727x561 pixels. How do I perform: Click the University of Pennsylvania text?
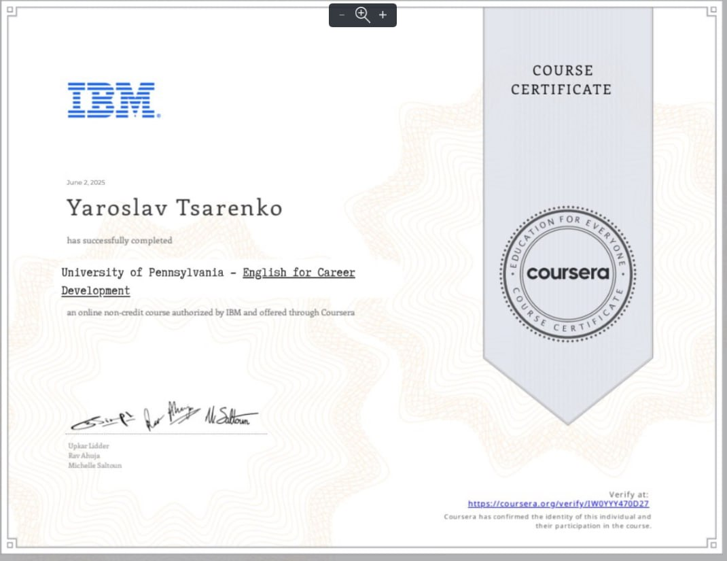tap(142, 273)
